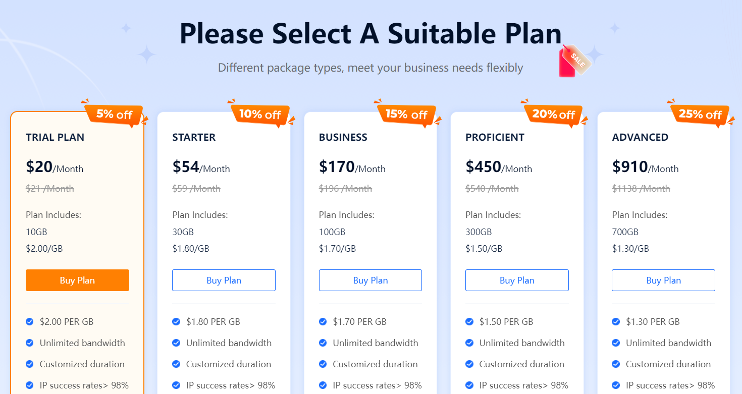
Task: Click the red SALE tag icon
Action: 573,62
